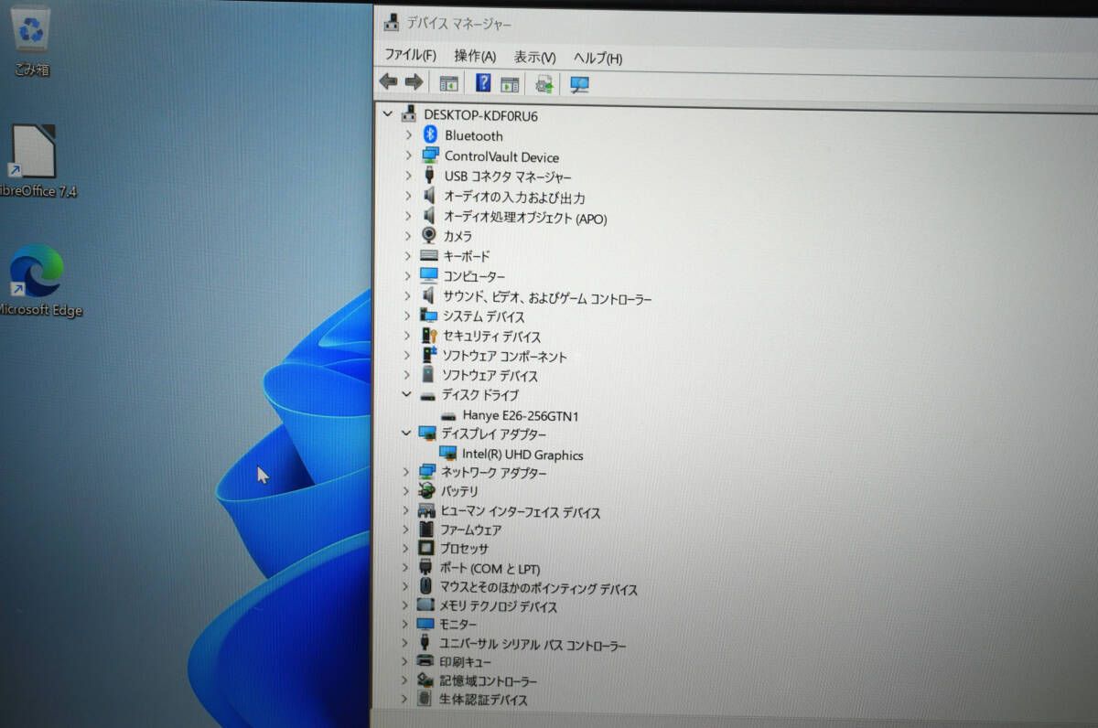
Task: Select ソフトウェア デバイス row
Action: coord(490,376)
